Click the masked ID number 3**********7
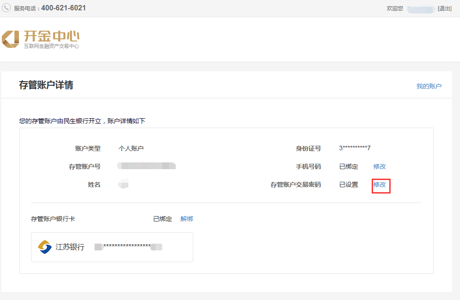 pos(355,148)
